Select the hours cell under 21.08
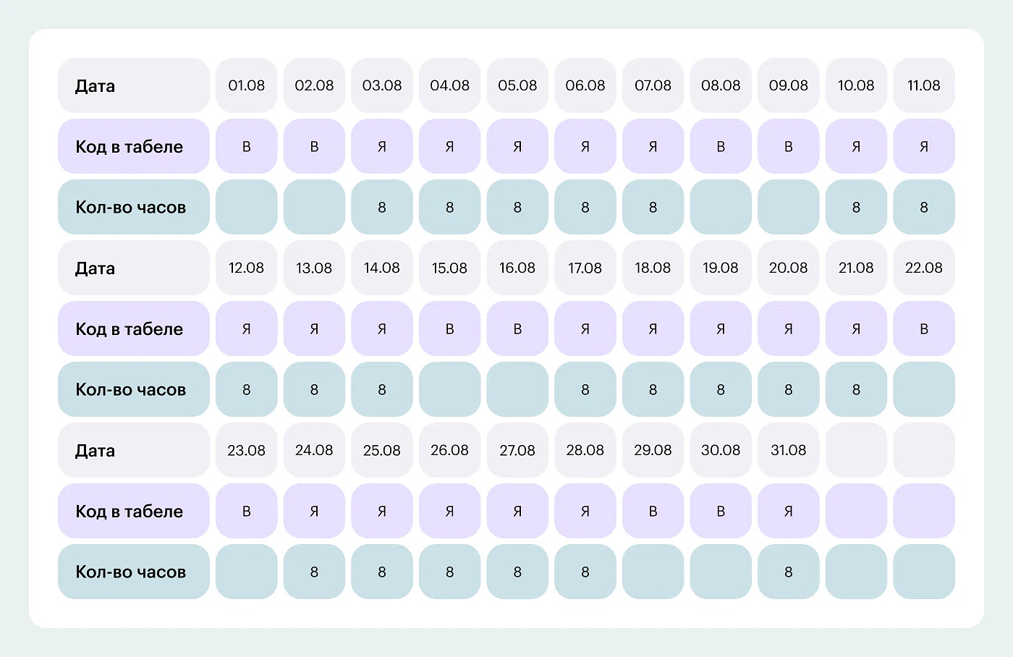 856,389
